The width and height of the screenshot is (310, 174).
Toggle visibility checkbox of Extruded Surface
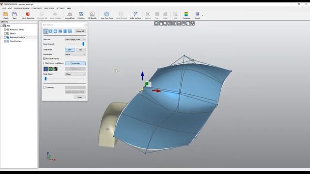[x=5, y=37]
